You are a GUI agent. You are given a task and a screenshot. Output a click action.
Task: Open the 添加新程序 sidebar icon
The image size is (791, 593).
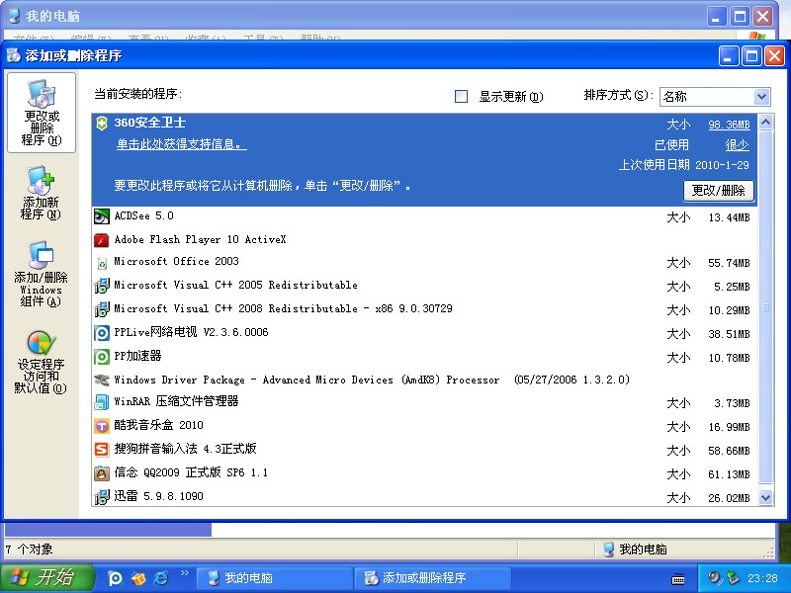[x=42, y=193]
